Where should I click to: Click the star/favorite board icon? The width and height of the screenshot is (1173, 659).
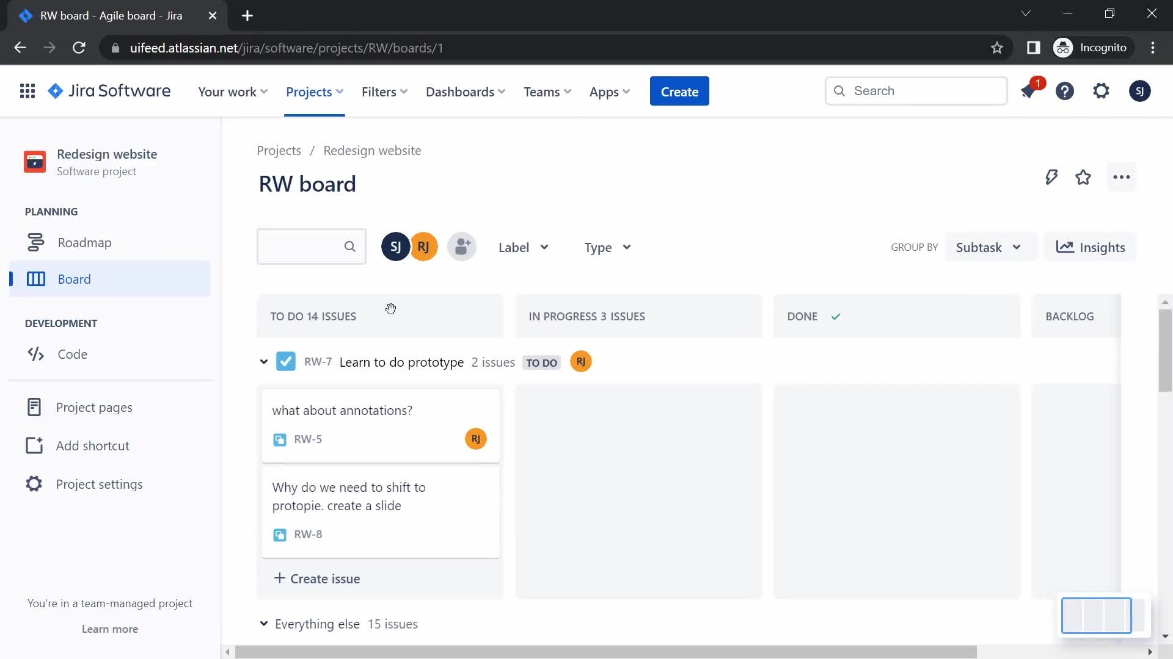point(1084,176)
